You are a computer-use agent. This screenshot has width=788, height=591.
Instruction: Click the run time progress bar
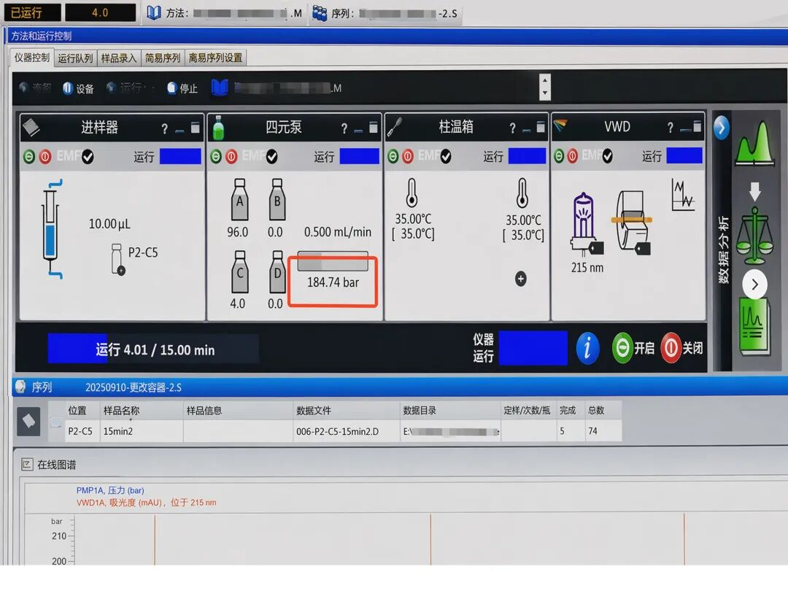click(153, 349)
